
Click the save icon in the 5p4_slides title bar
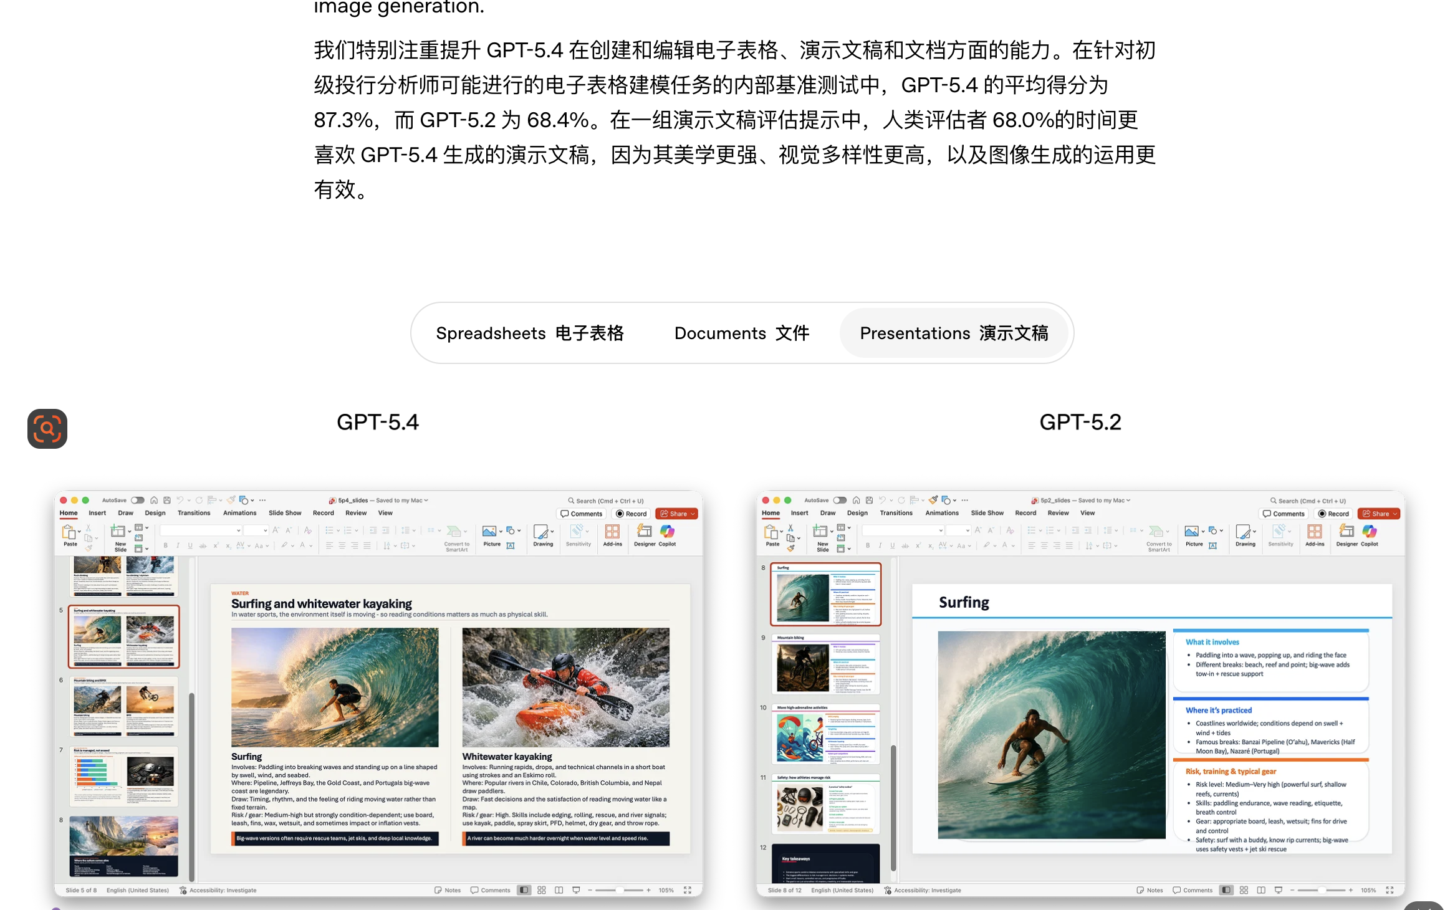tap(167, 500)
